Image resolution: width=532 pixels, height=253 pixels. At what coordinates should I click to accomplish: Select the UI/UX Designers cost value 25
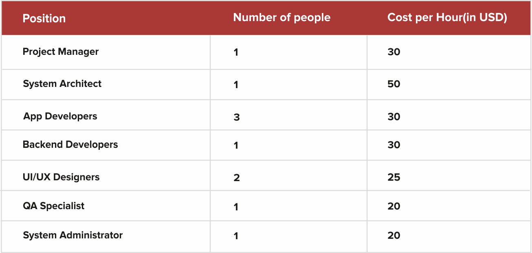pyautogui.click(x=394, y=177)
